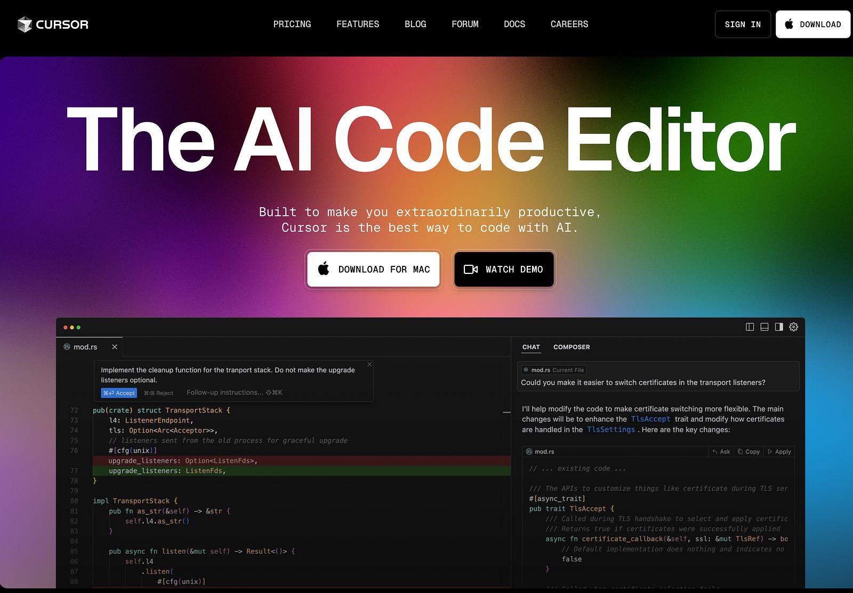Open the Features page
Image resolution: width=853 pixels, height=593 pixels.
[358, 24]
